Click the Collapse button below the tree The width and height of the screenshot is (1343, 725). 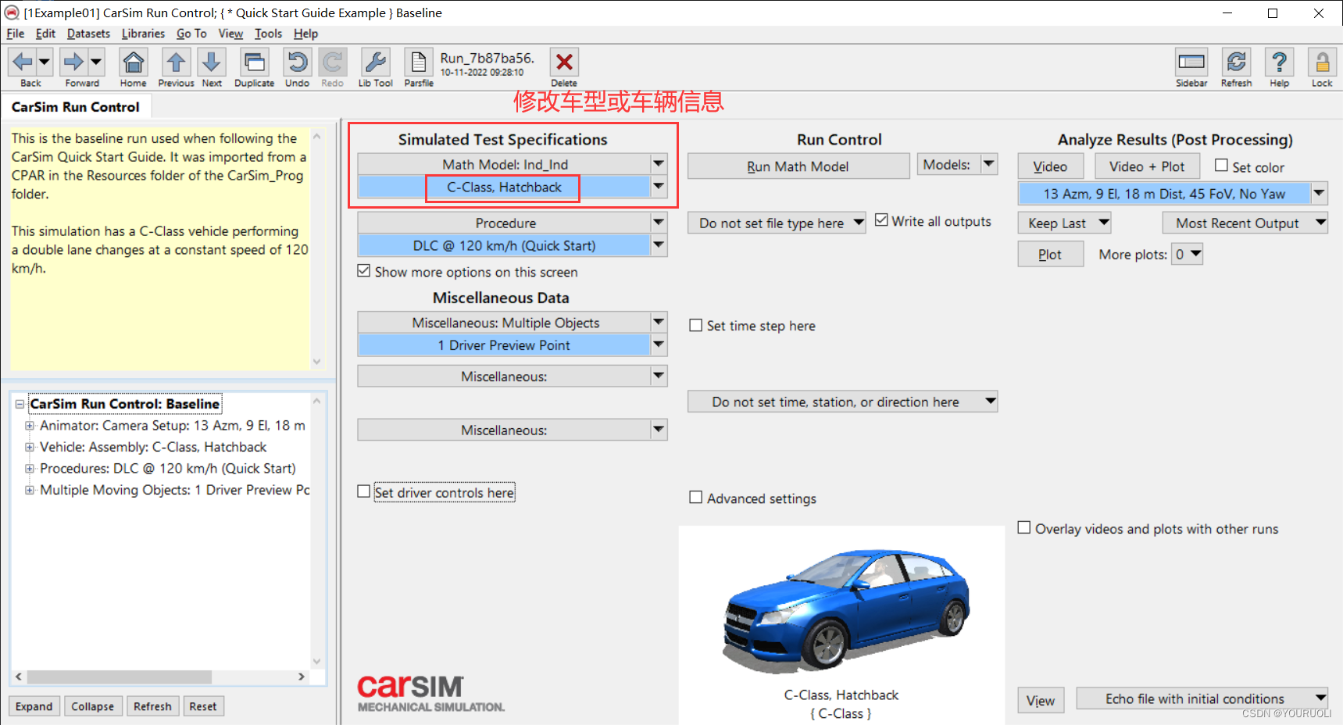coord(93,706)
